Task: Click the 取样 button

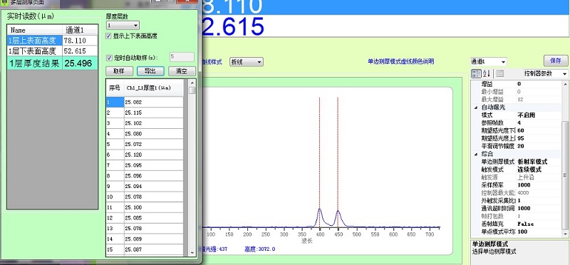Action: (119, 71)
